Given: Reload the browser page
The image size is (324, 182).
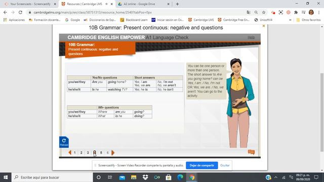Looking at the screenshot, I should click(x=20, y=12).
